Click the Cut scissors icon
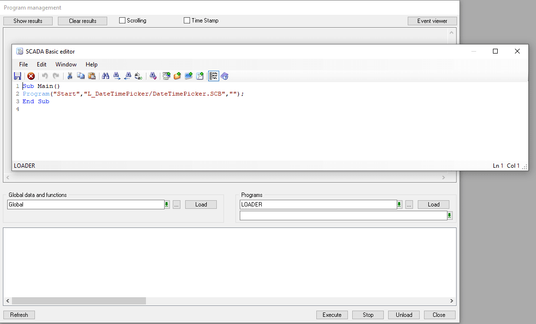The image size is (536, 324). coord(70,76)
